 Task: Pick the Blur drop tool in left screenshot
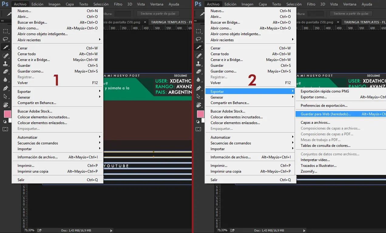tap(5, 79)
